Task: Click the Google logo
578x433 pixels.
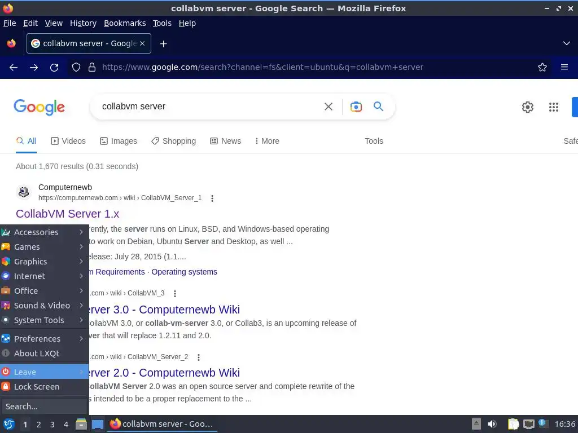Action: [x=40, y=107]
